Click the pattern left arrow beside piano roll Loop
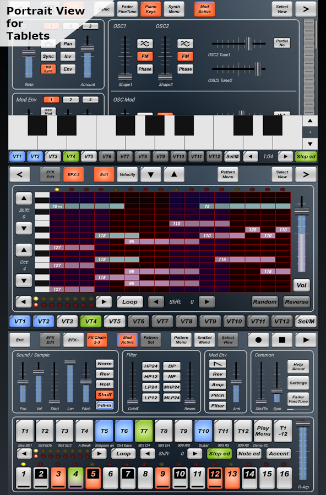The image size is (326, 495). click(x=23, y=301)
